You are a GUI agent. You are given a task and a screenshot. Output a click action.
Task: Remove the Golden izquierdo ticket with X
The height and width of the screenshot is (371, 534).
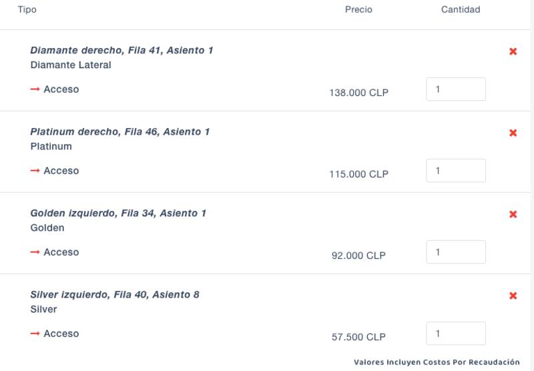pyautogui.click(x=513, y=214)
